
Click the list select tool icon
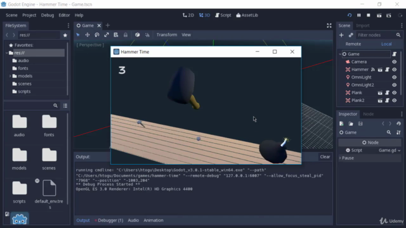pyautogui.click(x=115, y=35)
